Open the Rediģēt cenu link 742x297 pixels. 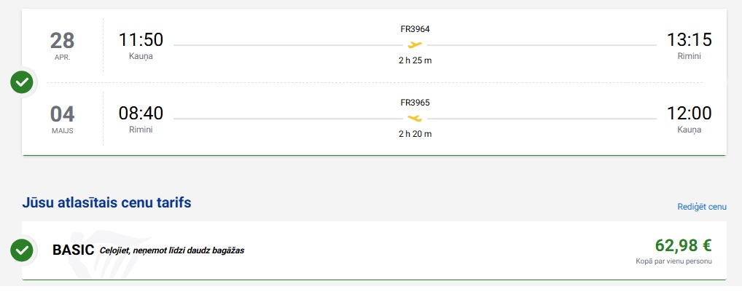tap(702, 207)
